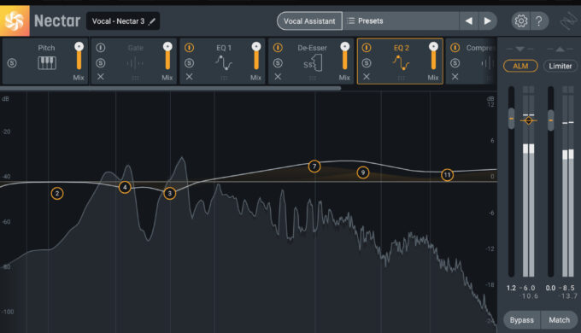Click the help question mark icon
Screen dimensions: 581x333
pos(539,21)
